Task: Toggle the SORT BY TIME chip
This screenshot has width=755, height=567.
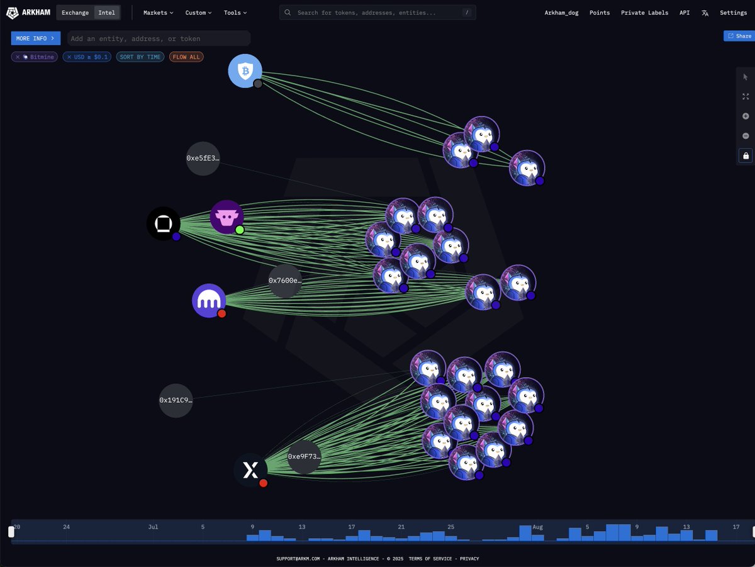Action: click(x=140, y=57)
